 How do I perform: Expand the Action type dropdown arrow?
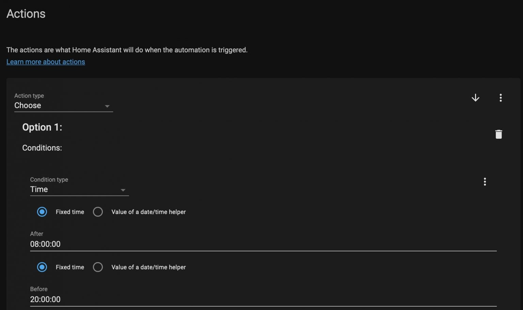[x=107, y=106]
